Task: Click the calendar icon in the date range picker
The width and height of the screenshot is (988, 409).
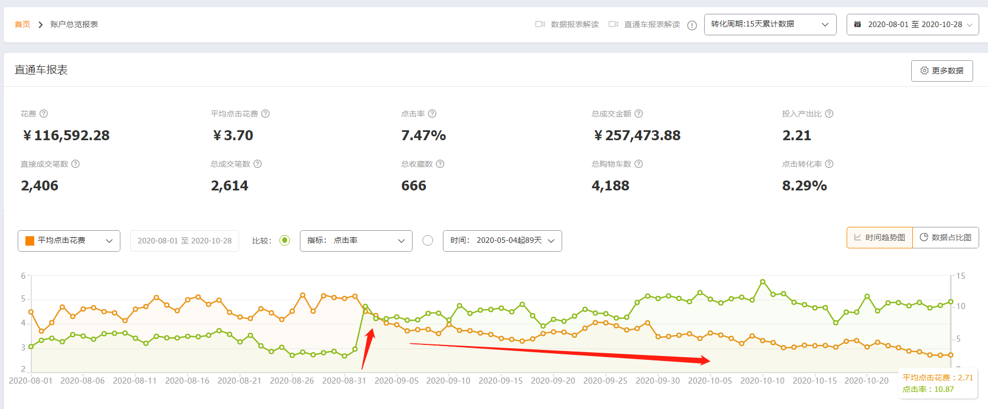Action: click(857, 24)
